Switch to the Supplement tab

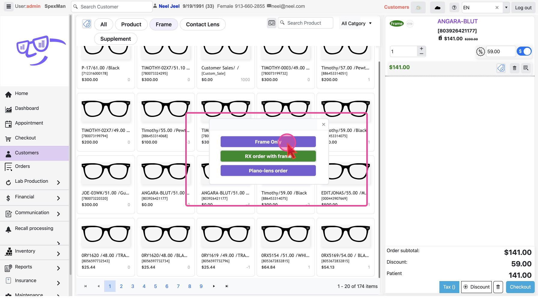pos(116,39)
